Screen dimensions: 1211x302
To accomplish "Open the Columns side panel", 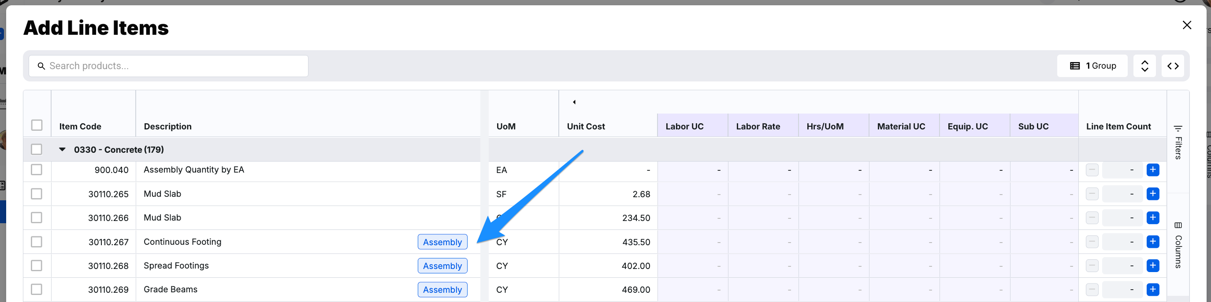I will pos(1178,245).
